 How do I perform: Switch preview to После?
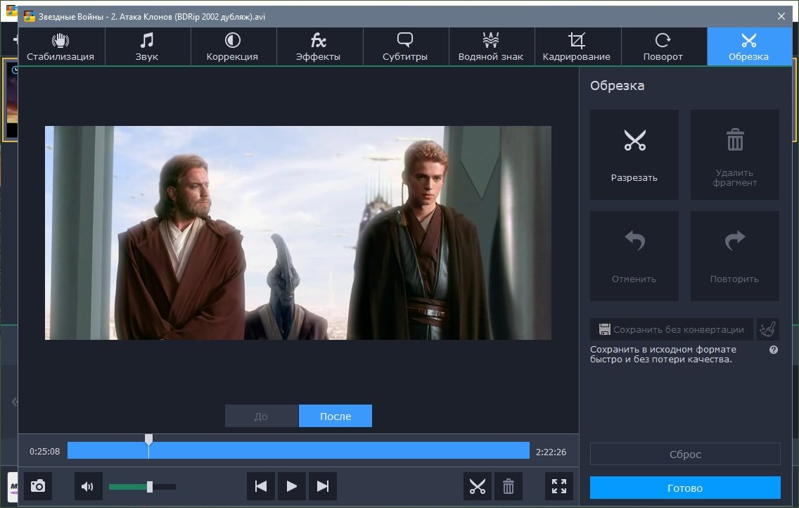point(335,416)
